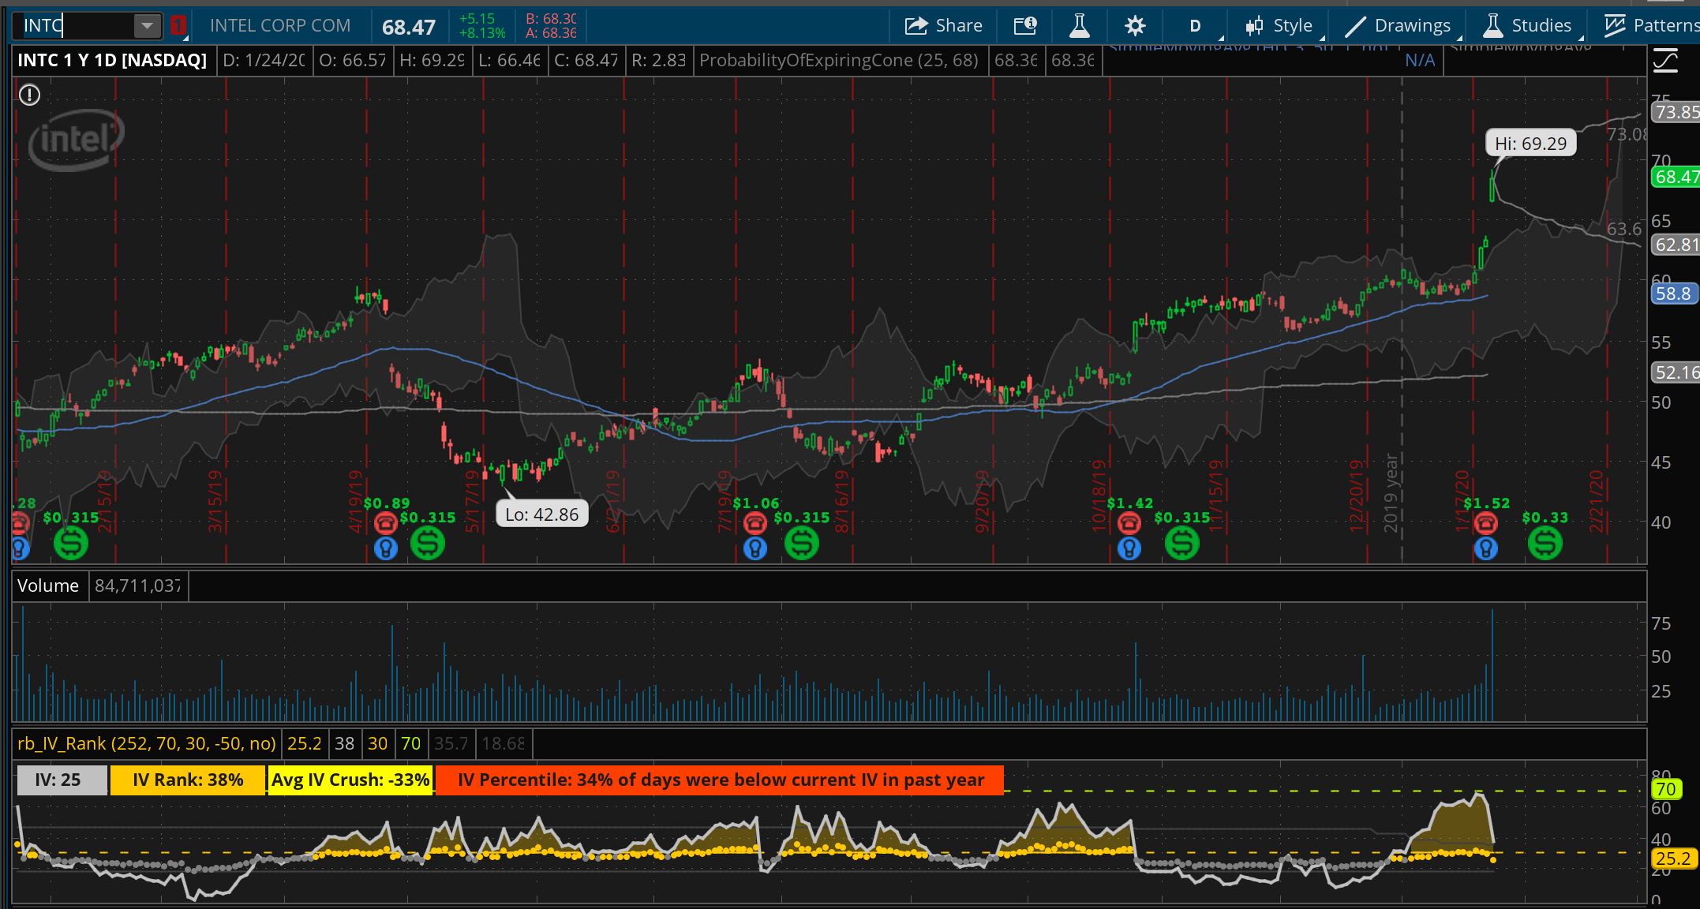The image size is (1700, 909).
Task: Click the earnings phone icon under $1.06
Action: point(755,522)
